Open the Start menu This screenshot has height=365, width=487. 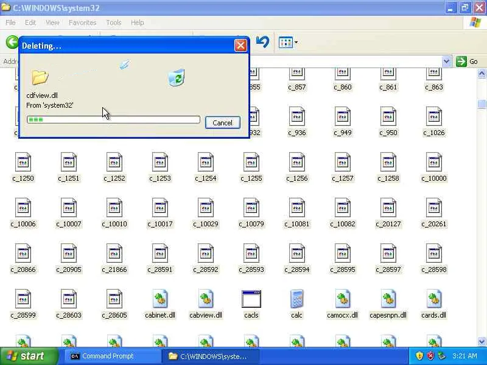(x=29, y=356)
